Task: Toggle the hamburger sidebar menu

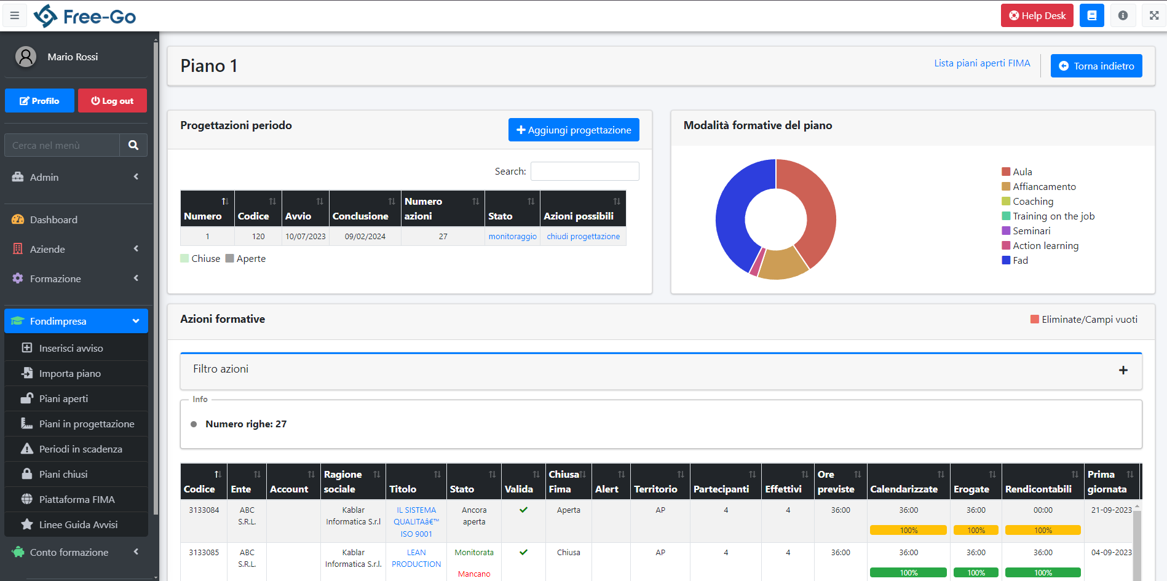Action: pos(15,15)
